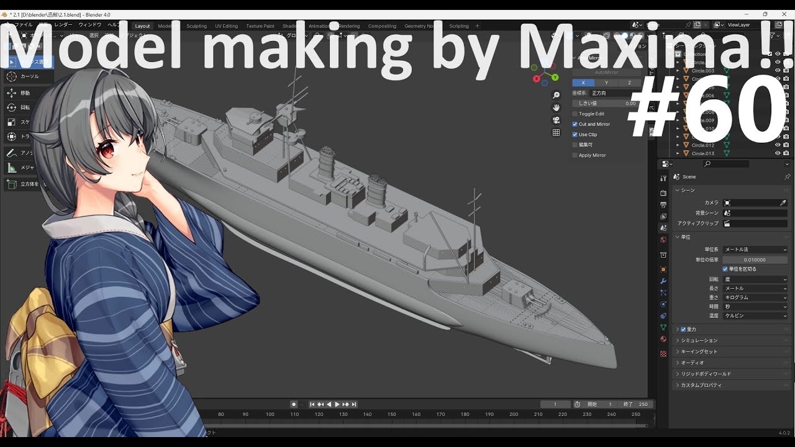Image resolution: width=795 pixels, height=447 pixels.
Task: Switch to Sculpting workspace tab
Action: 196,26
